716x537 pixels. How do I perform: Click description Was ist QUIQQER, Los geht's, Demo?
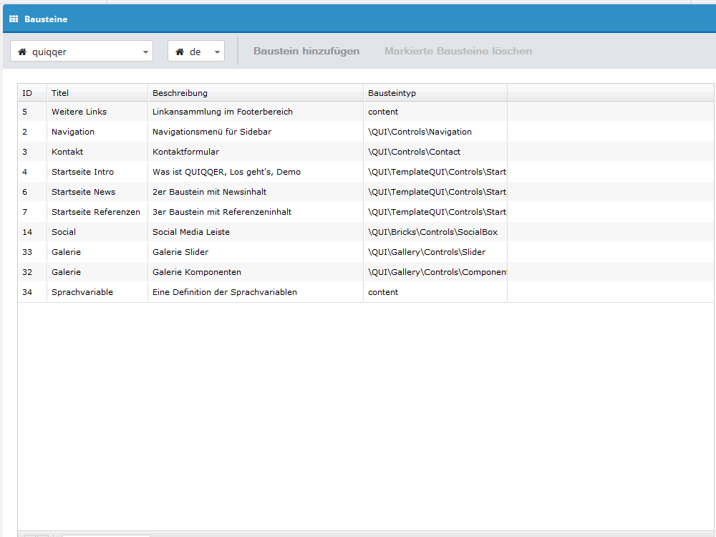226,172
